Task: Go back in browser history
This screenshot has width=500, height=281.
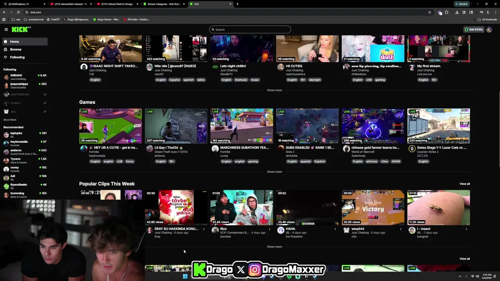Action: [x=4, y=12]
